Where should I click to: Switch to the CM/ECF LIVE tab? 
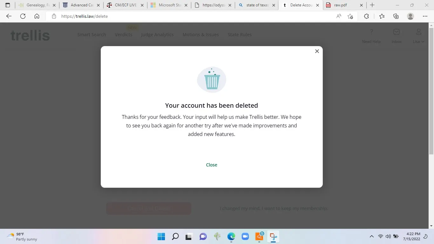click(125, 5)
